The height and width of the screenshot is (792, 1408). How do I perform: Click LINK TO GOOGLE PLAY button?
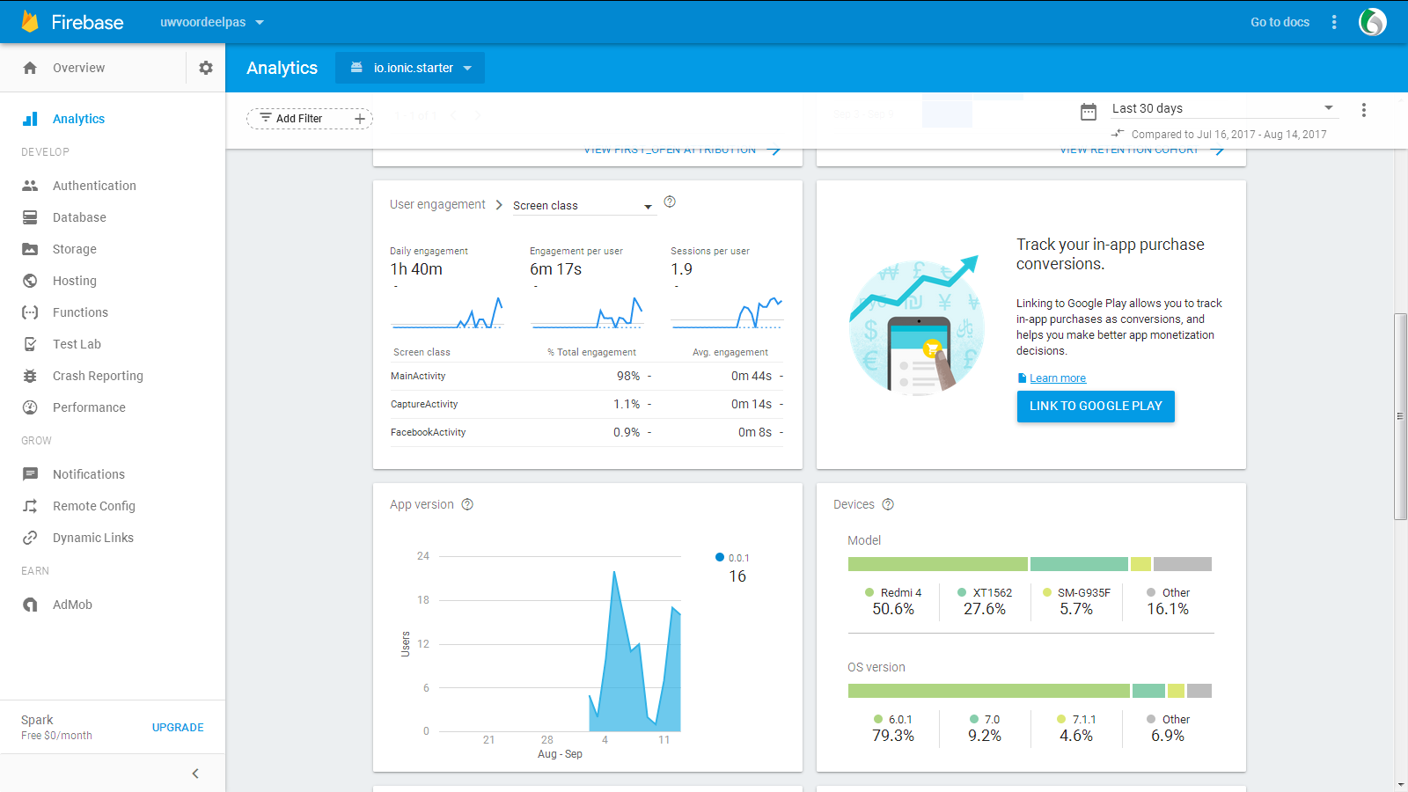coord(1096,406)
